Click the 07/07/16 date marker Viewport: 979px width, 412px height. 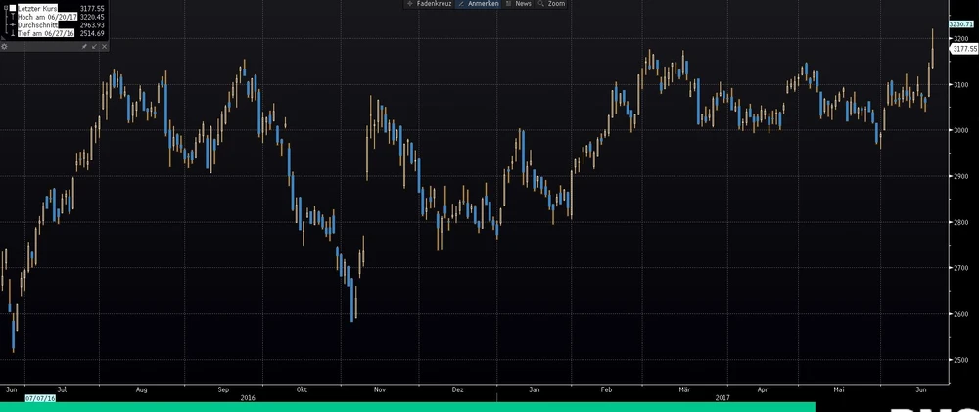[40, 398]
